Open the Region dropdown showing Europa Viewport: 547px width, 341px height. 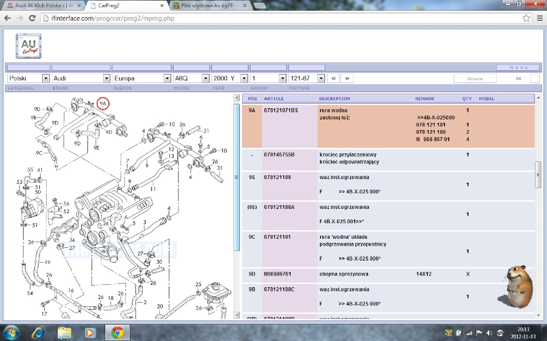click(x=142, y=78)
